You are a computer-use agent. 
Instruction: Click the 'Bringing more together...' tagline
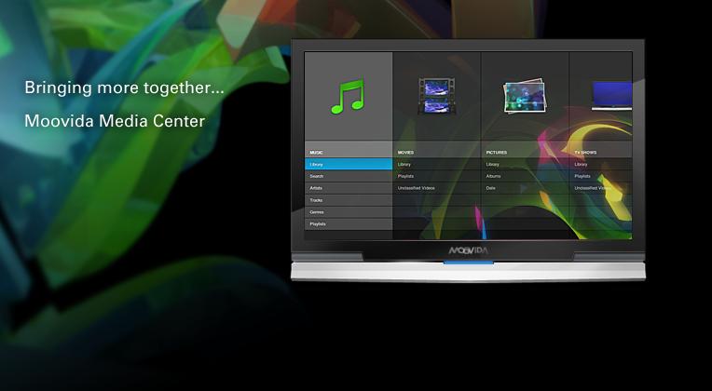pos(124,88)
